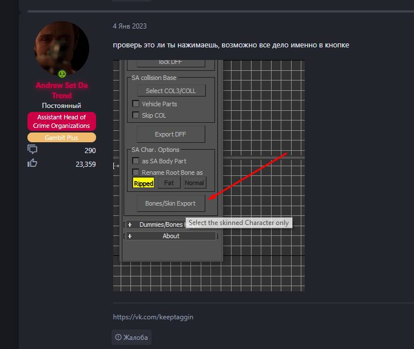This screenshot has width=414, height=349.
Task: Expand the About rollout
Action: (x=170, y=236)
